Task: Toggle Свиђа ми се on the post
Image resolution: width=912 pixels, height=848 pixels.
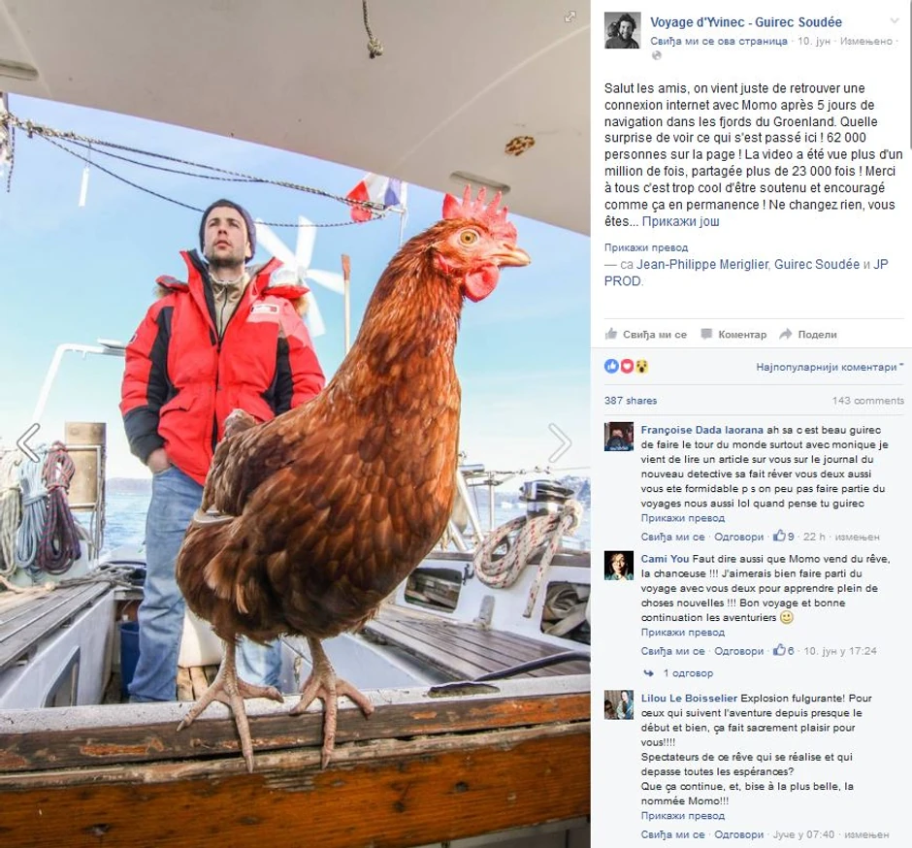Action: tap(645, 335)
